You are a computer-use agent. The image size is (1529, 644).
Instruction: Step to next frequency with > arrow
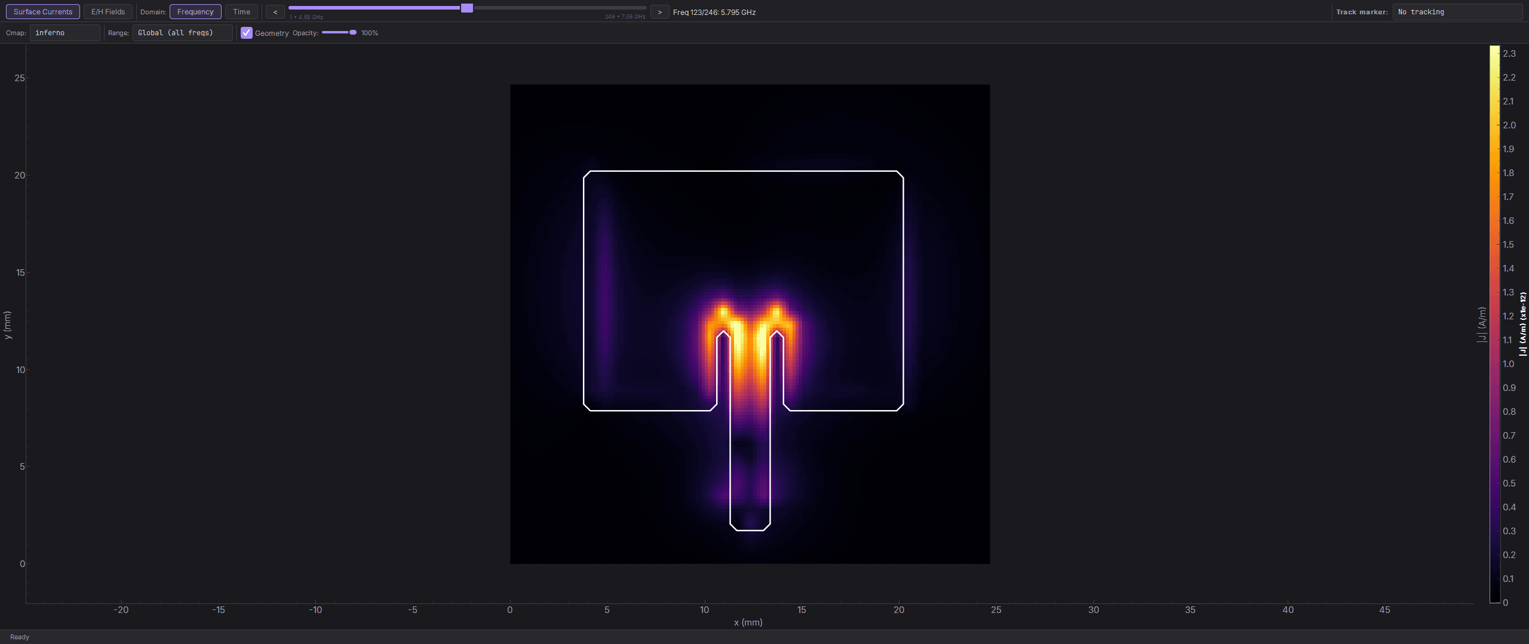659,12
